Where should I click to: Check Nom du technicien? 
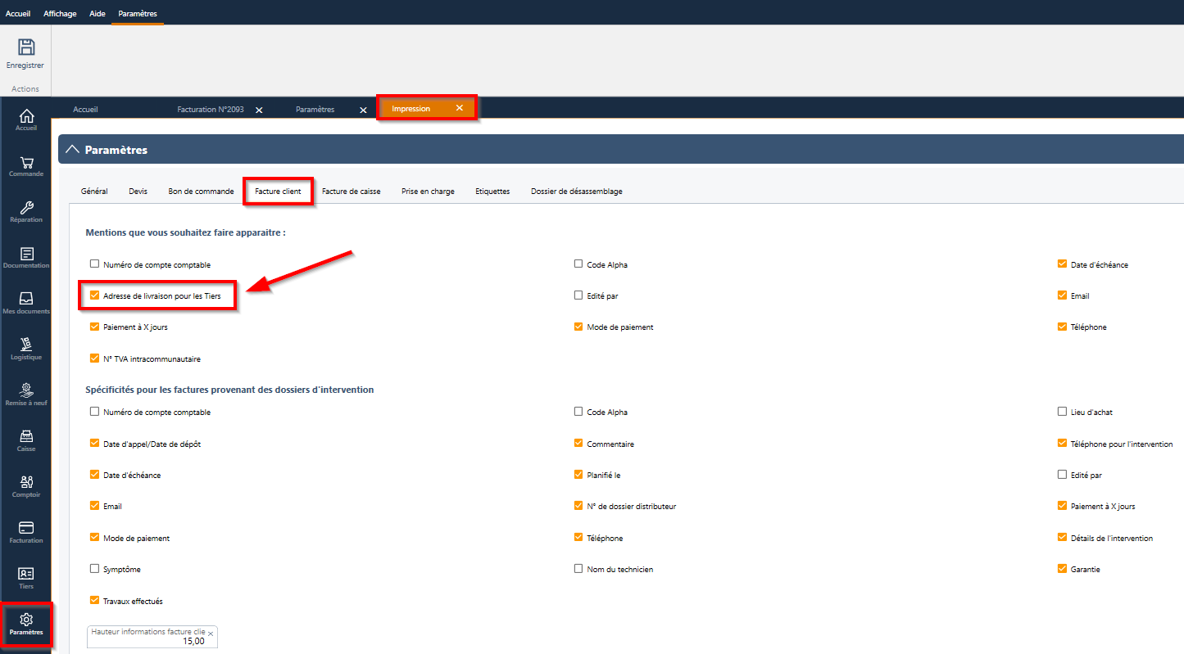tap(578, 568)
